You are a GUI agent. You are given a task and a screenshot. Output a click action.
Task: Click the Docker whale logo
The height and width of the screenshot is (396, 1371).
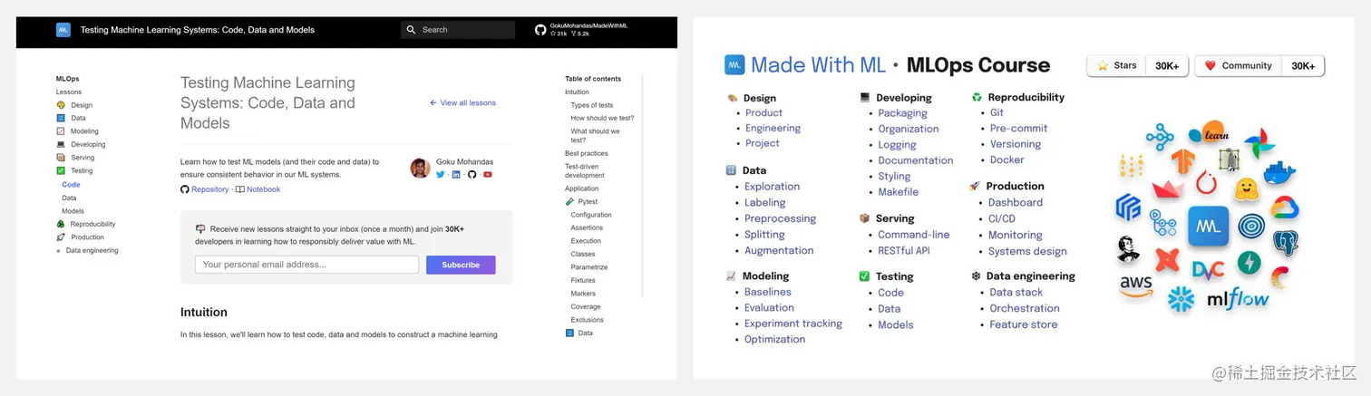click(x=1280, y=172)
